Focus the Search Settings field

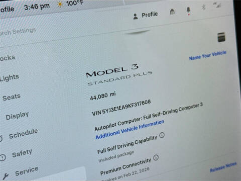pos(18,32)
